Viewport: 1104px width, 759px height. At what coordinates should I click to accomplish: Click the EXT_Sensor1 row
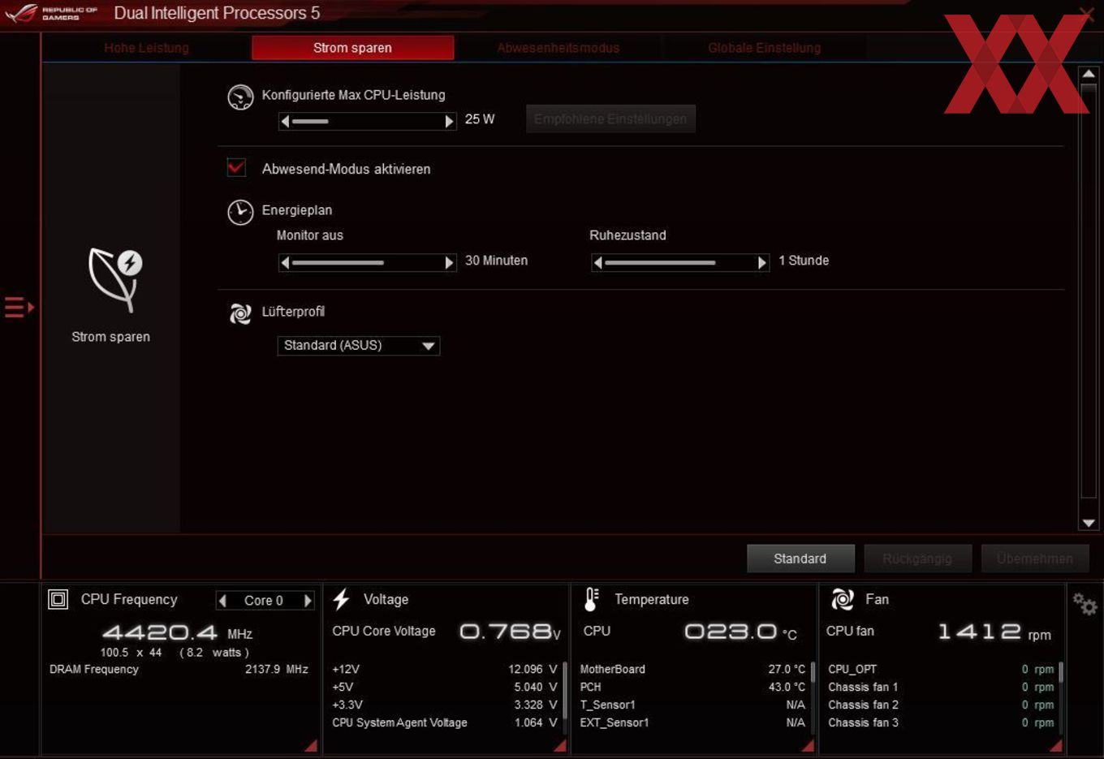tap(693, 722)
